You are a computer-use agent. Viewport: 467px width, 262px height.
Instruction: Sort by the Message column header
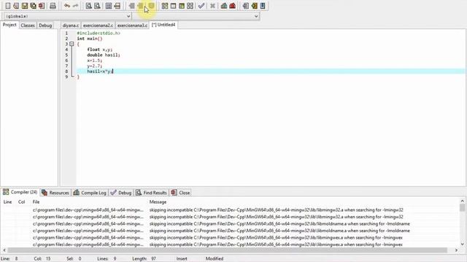tap(158, 202)
